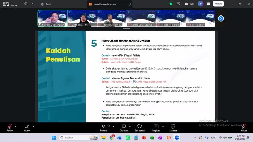The image size is (253, 142).
Task: Open the apps icon left of Masuk
Action: coord(208,4)
